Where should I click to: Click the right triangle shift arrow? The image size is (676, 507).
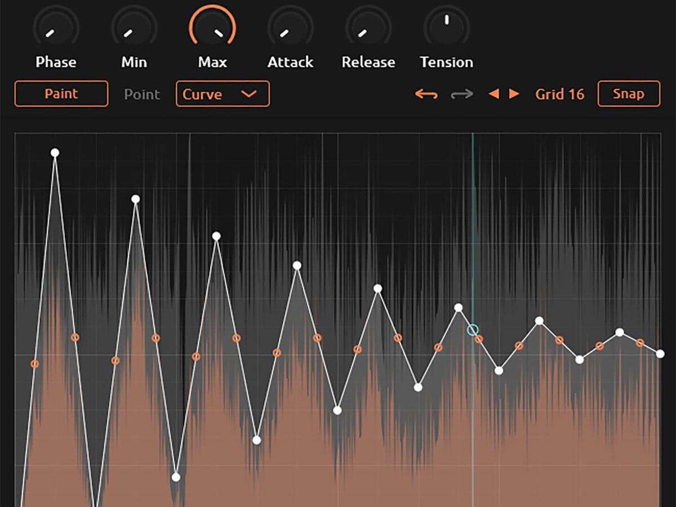coord(514,94)
